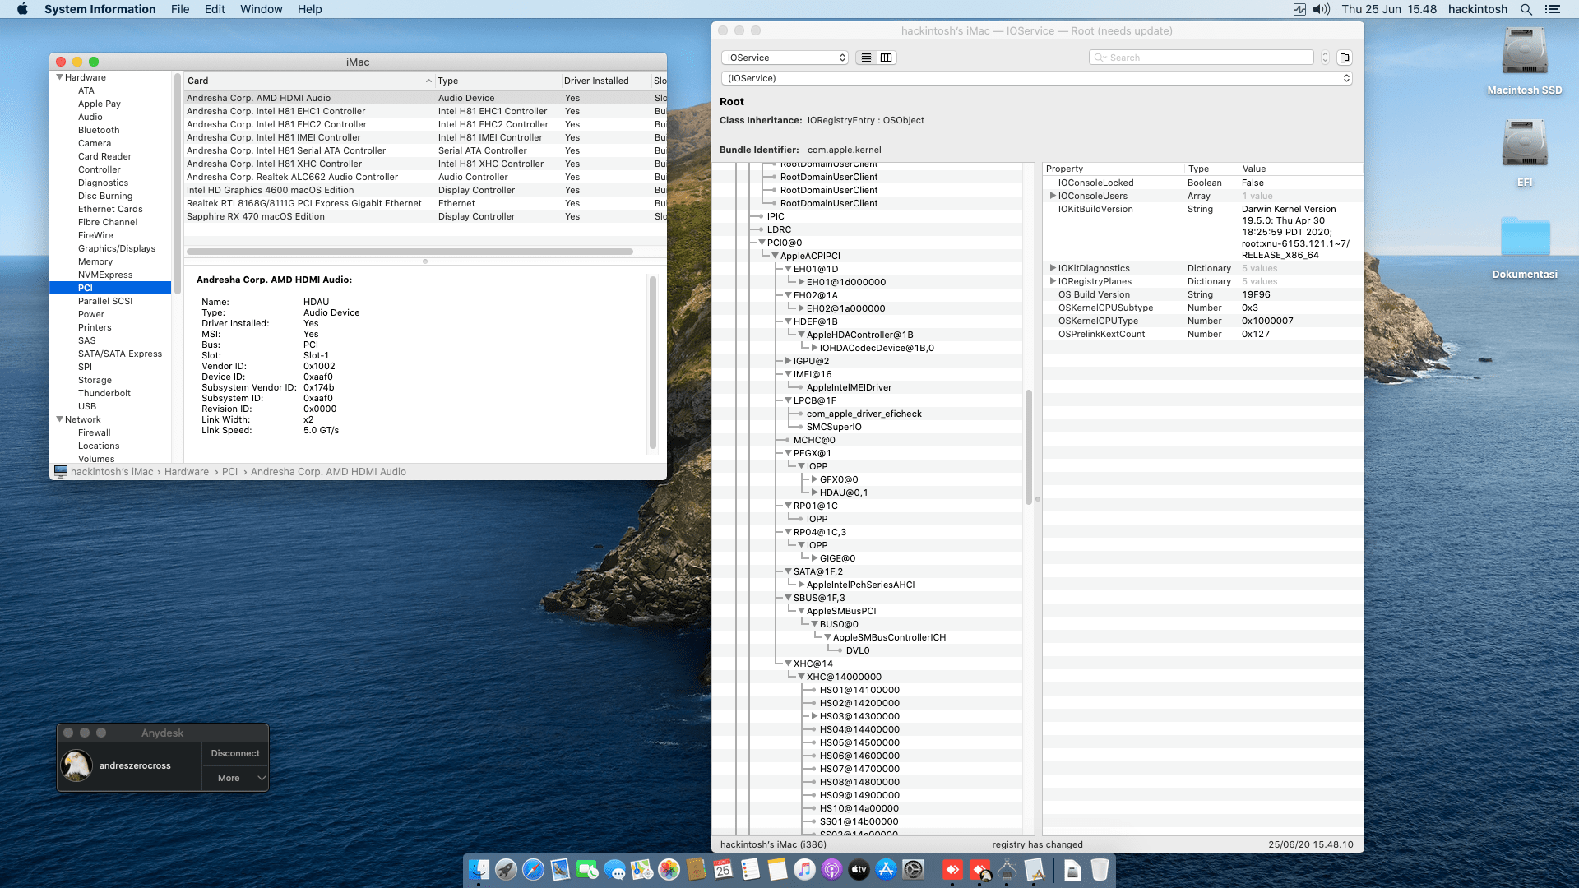
Task: Open volume control in menu bar
Action: pyautogui.click(x=1322, y=9)
